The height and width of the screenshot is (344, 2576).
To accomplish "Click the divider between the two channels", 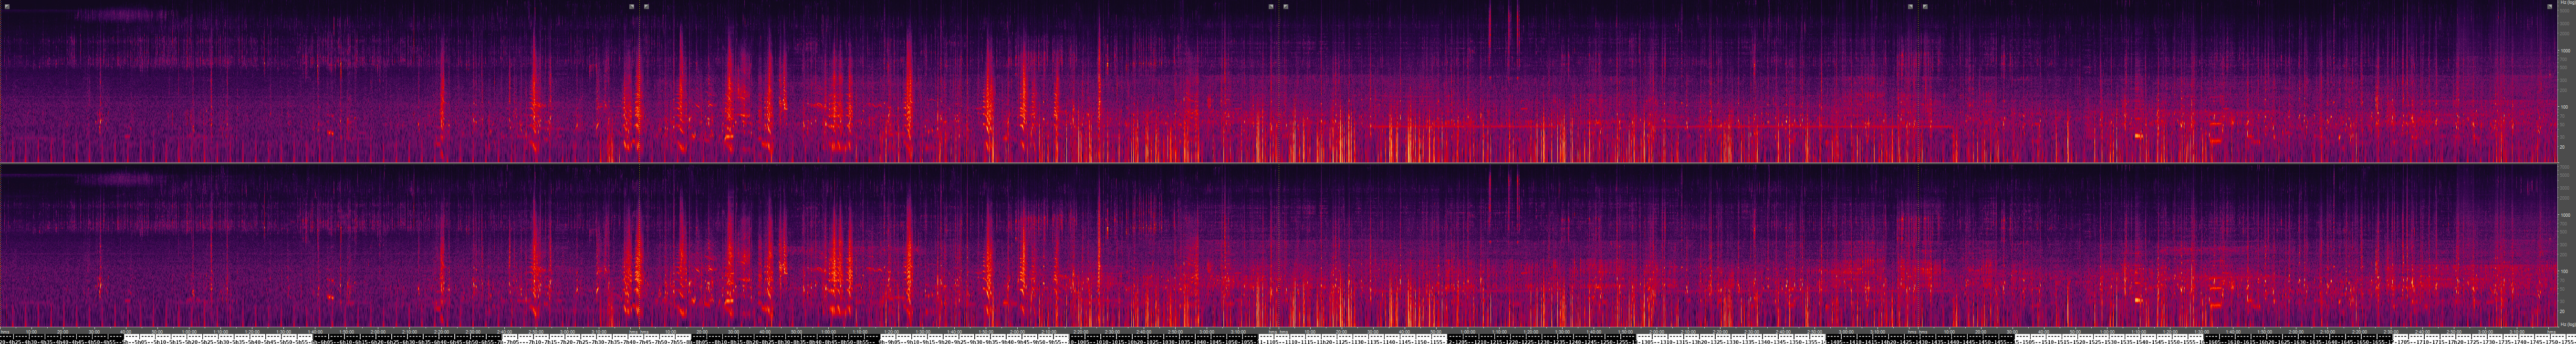I will (1280, 163).
